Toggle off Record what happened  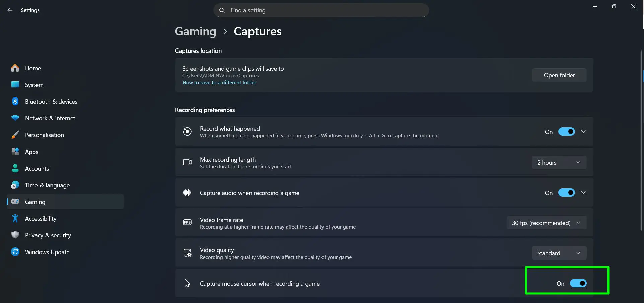566,131
